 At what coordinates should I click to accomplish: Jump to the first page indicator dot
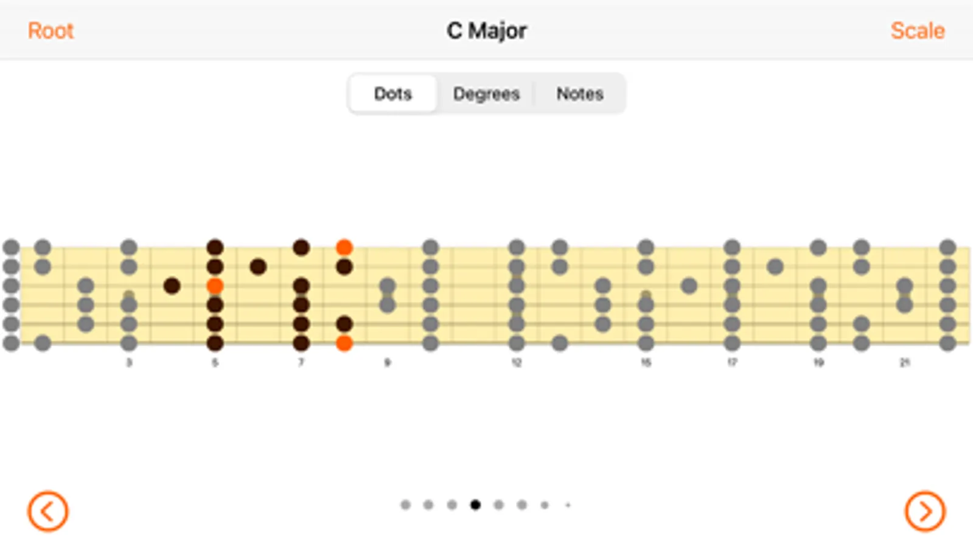click(x=405, y=504)
